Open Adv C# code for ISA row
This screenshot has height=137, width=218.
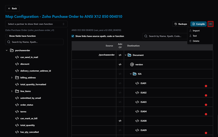120,74
